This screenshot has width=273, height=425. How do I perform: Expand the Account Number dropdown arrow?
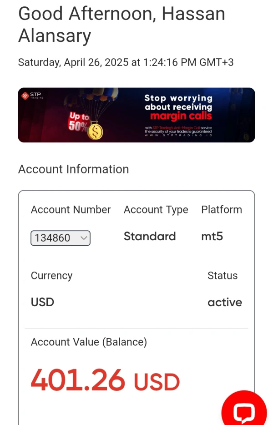point(83,238)
